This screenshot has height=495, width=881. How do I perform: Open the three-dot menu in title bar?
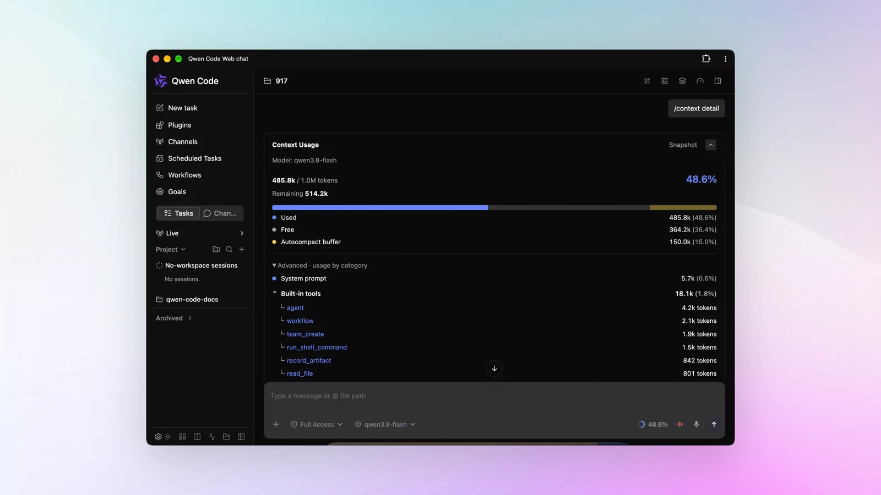tap(725, 59)
